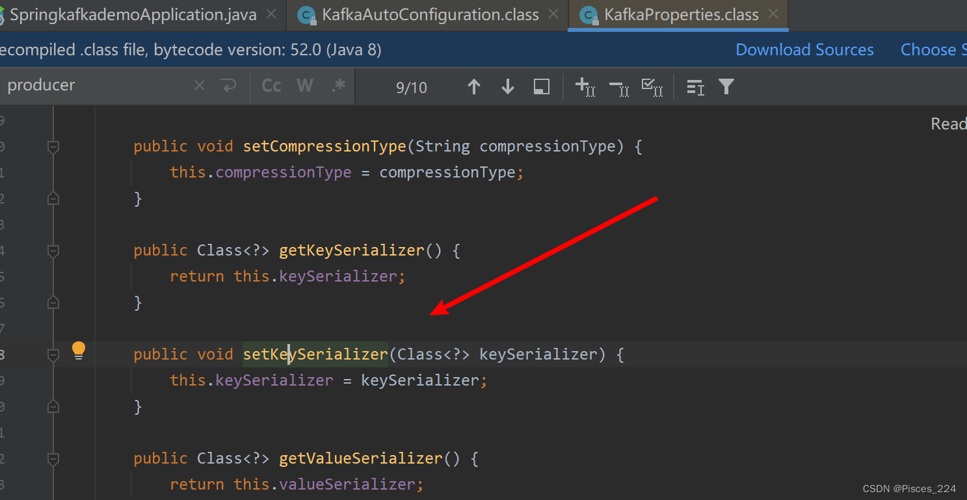Collapse getKeySerializer method fold marker
967x500 pixels.
point(53,251)
